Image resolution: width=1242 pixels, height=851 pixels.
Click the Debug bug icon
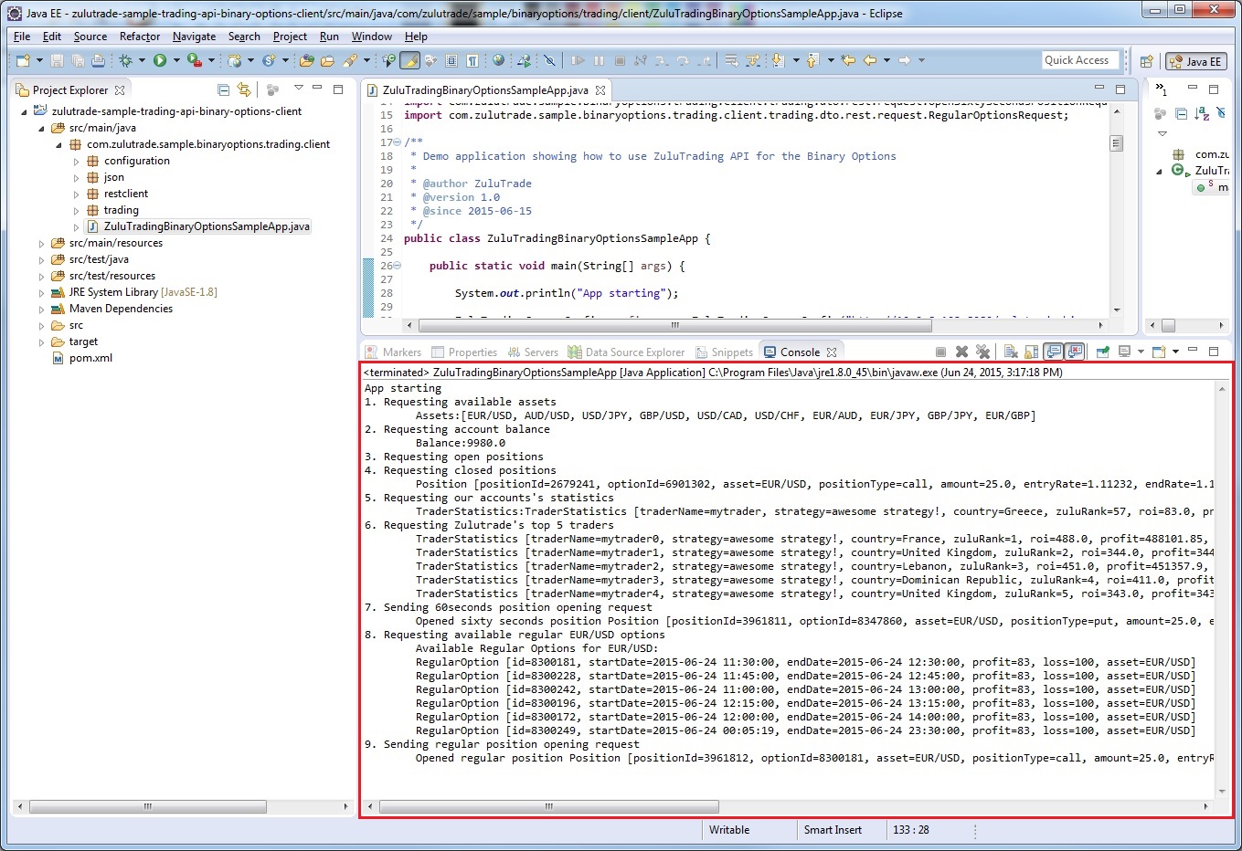tap(125, 60)
